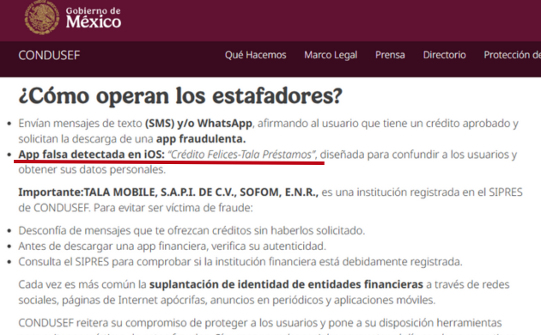Click the text App falsa detectada en iOS:
Viewport: 541px width, 335px height.
click(91, 155)
